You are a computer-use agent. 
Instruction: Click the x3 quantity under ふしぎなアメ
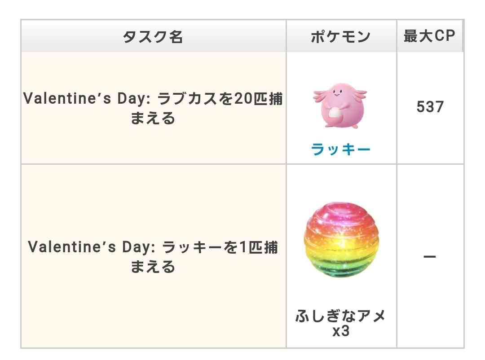(x=341, y=332)
